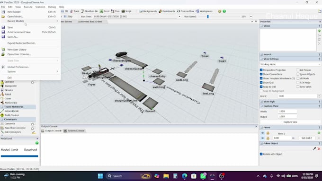Open the Tools toolbar button
Viewport: 322px width, 181px height.
(74, 11)
